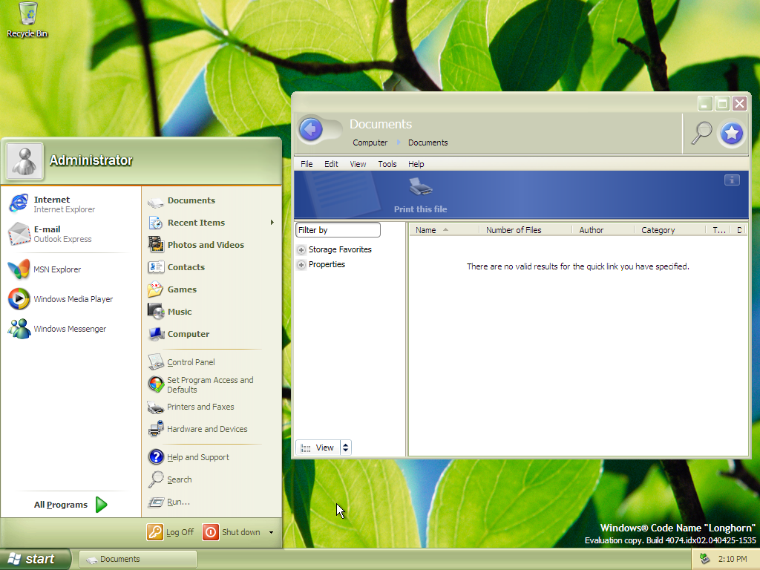Click the Log Off button
This screenshot has height=570, width=760.
(x=171, y=532)
